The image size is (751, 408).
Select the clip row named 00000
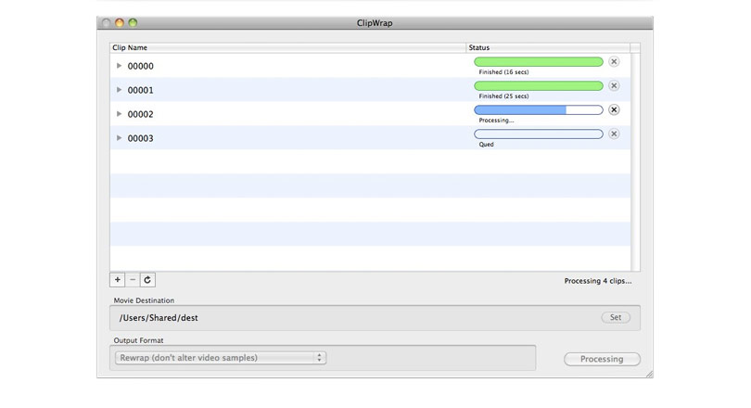coord(370,66)
